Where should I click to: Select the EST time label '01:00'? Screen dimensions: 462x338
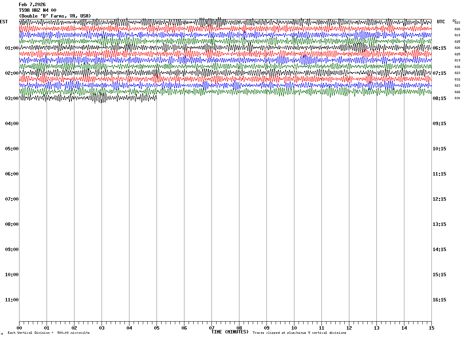12,48
